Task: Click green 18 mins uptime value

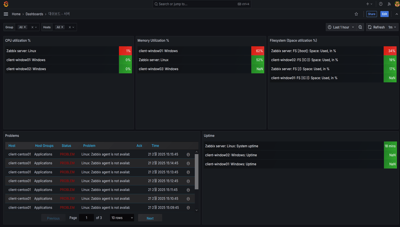Action: pyautogui.click(x=390, y=146)
